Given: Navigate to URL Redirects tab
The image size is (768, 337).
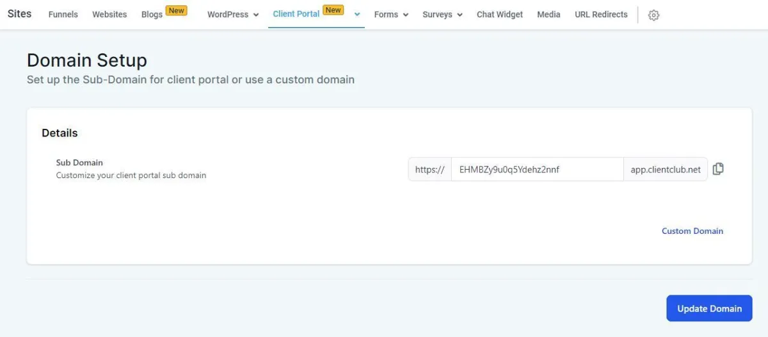Looking at the screenshot, I should (601, 14).
